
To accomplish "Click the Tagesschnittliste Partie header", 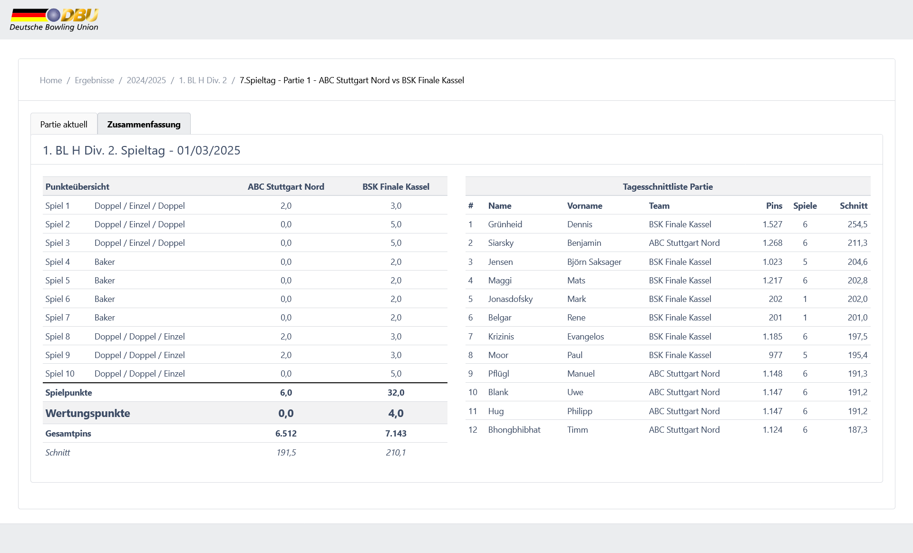I will (668, 187).
